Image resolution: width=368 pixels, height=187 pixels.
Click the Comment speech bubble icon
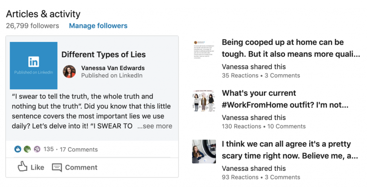(x=57, y=168)
